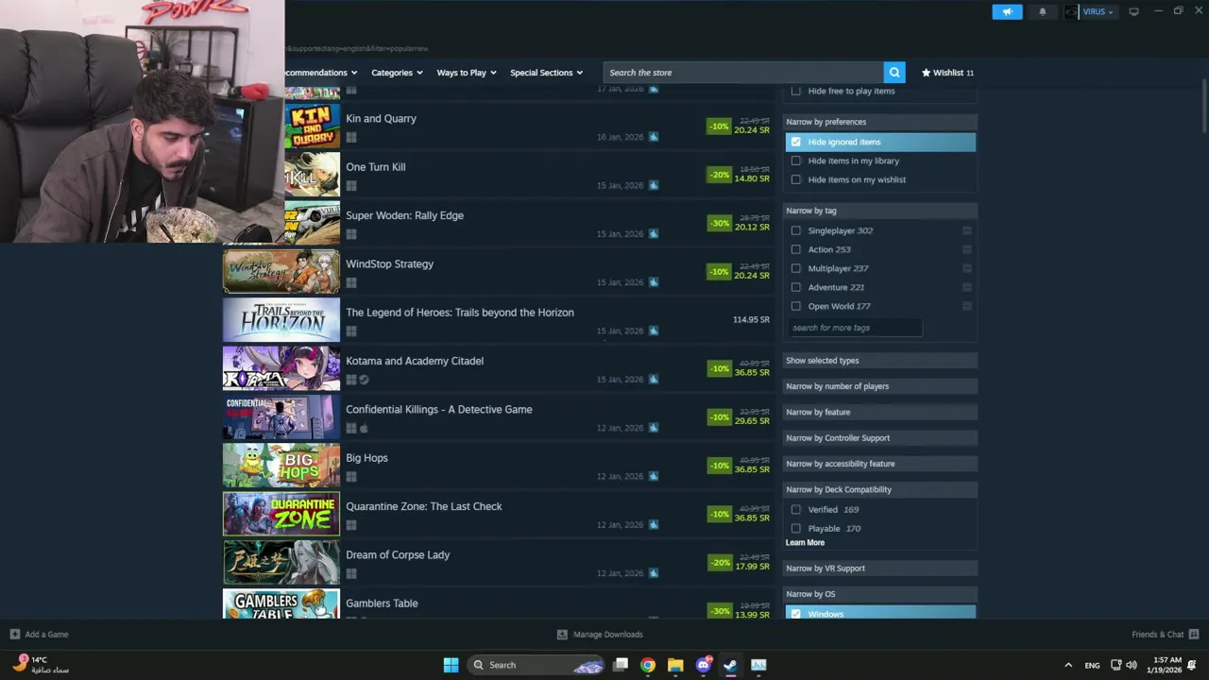The width and height of the screenshot is (1209, 680).
Task: Tick the Playable Deck compatibility checkbox
Action: [796, 528]
